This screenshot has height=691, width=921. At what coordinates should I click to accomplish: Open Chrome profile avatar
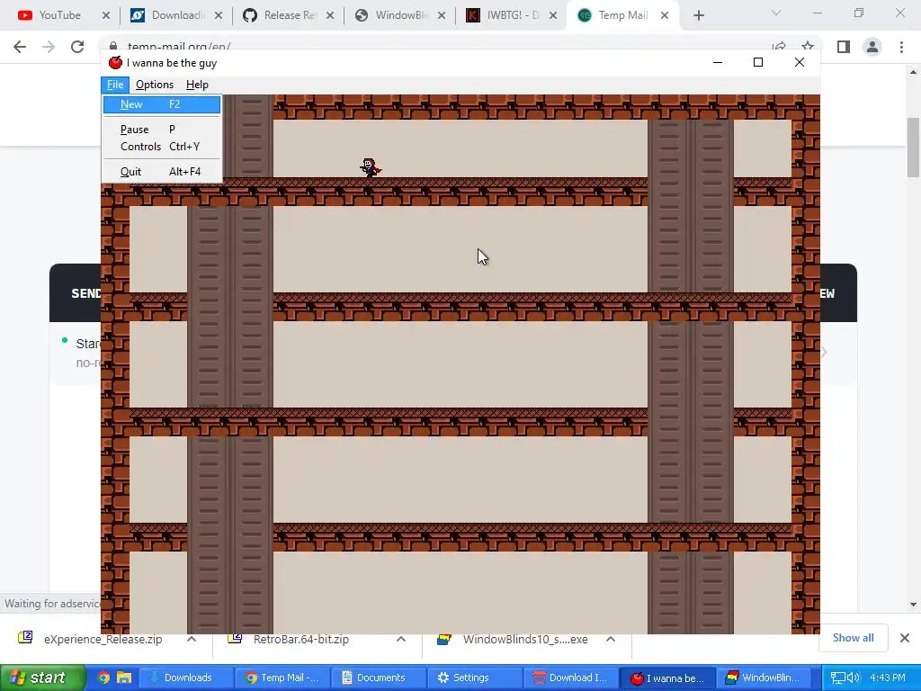[x=872, y=47]
